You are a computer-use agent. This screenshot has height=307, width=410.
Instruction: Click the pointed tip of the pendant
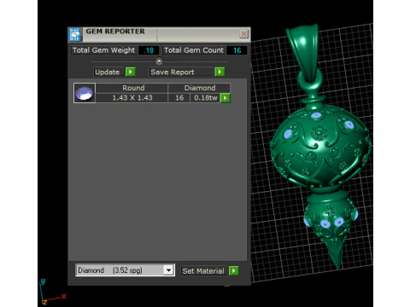(337, 256)
